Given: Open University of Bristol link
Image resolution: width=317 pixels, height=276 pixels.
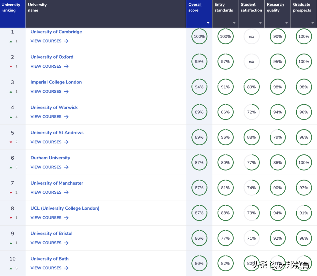Looking at the screenshot, I should tap(52, 234).
